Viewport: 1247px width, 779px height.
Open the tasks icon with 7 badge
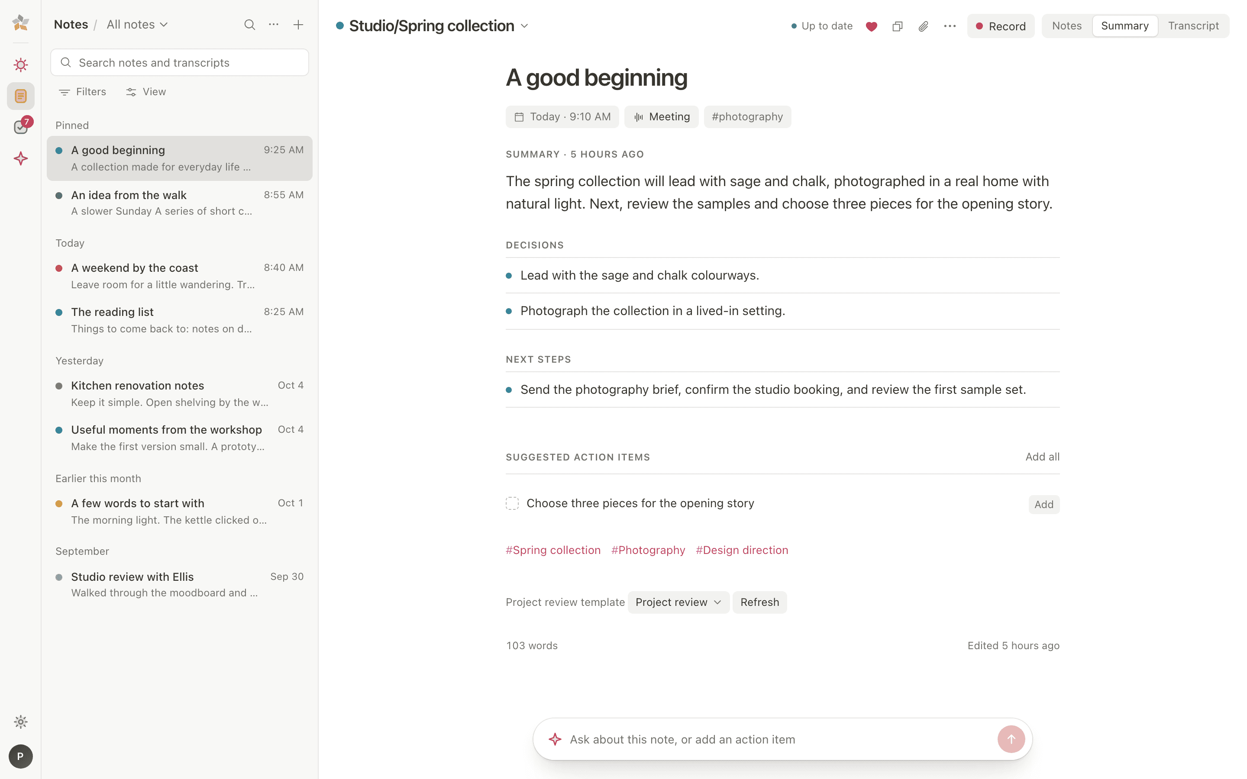pos(21,127)
